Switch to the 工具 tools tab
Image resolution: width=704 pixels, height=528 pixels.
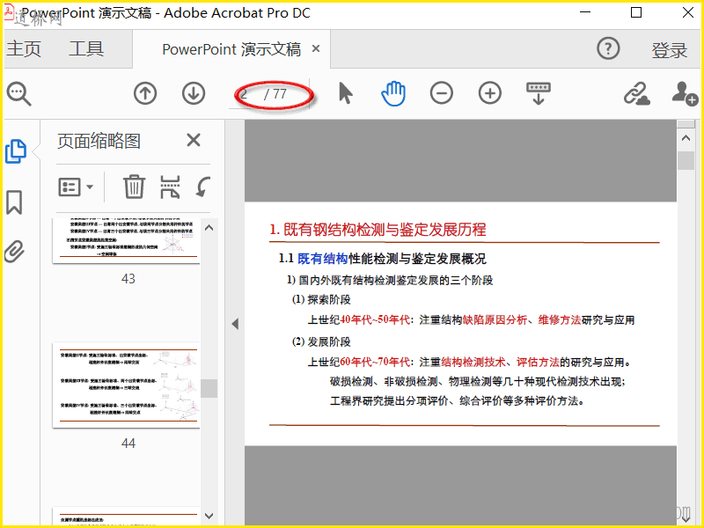(x=86, y=48)
